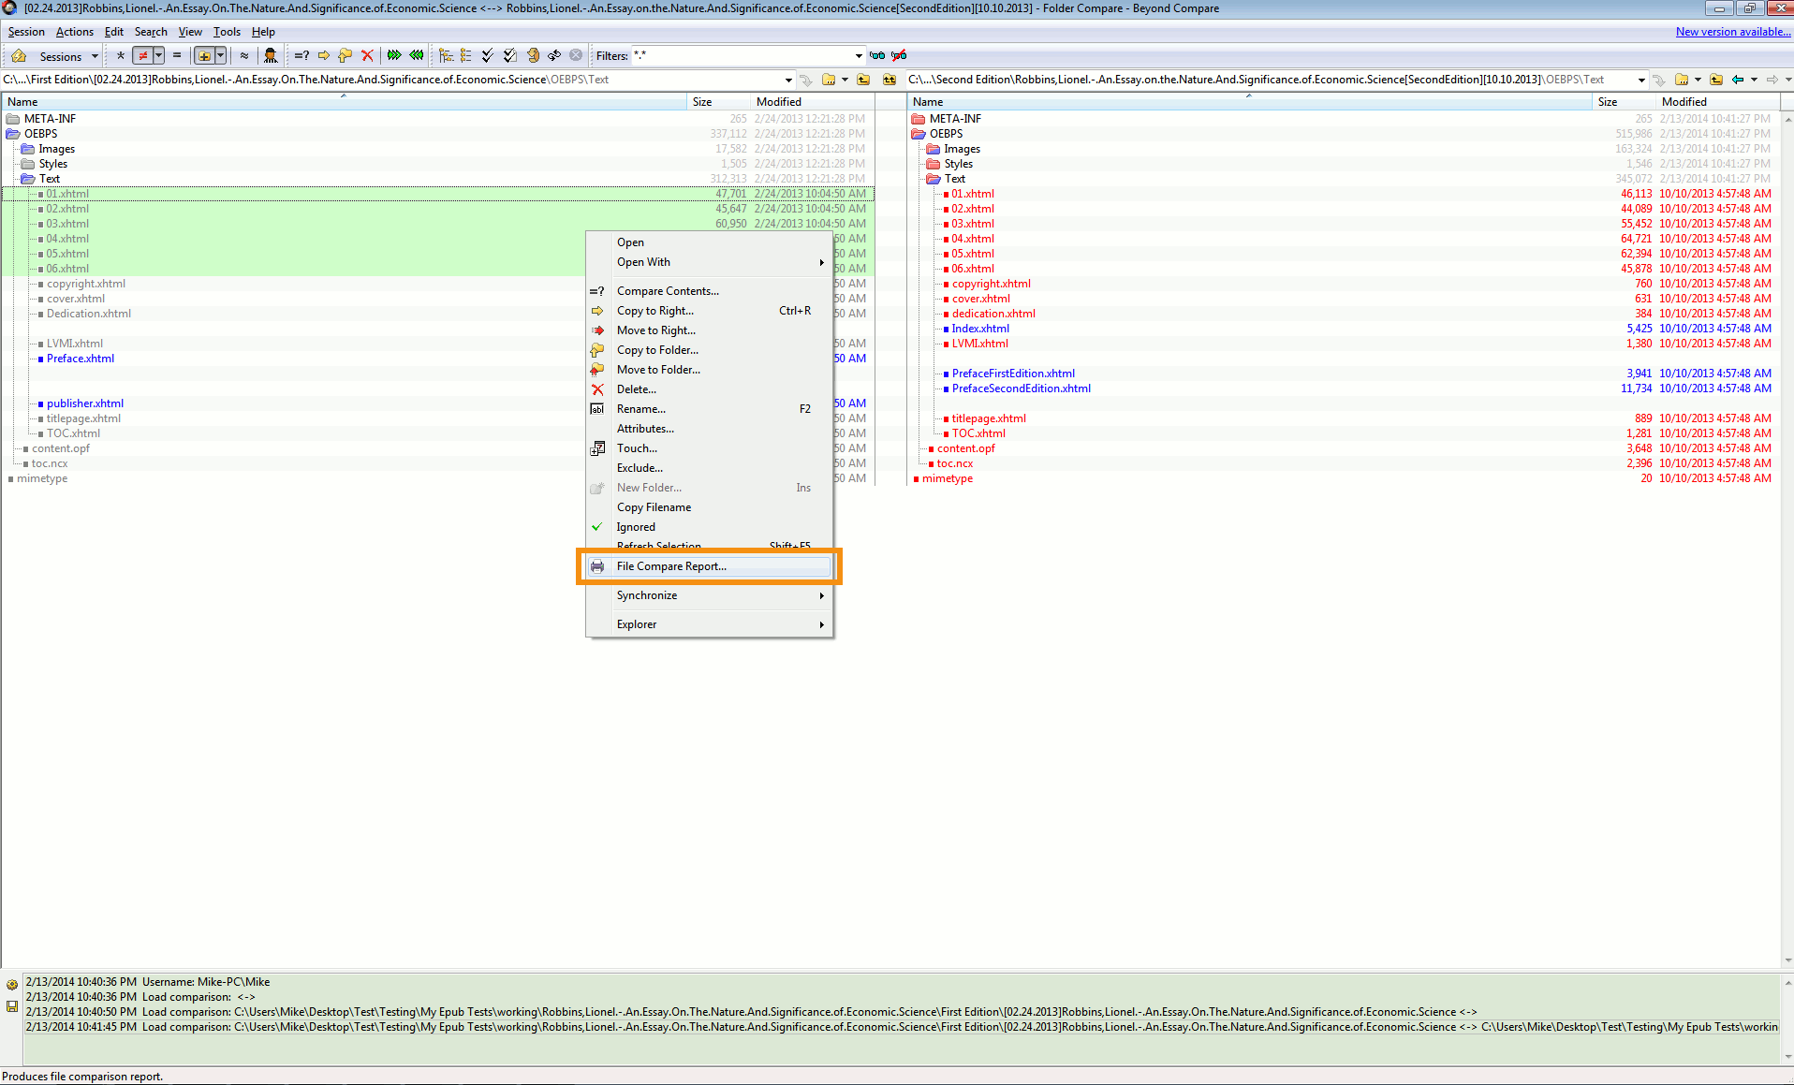Click the Up One Level both sides icon
Screen dimensions: 1794x1085
click(890, 80)
